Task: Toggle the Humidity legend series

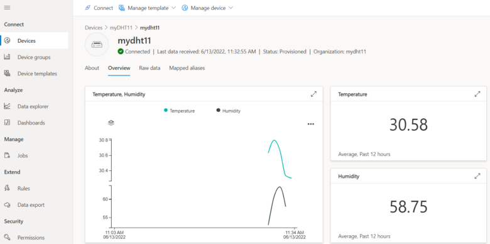Action: (x=229, y=111)
